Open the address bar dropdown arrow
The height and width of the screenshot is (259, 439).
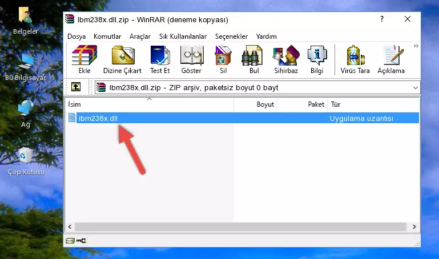(415, 87)
